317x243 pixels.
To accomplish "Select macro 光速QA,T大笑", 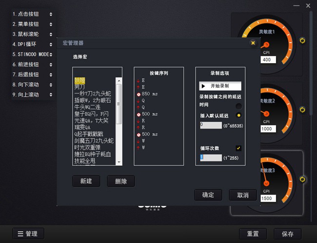I will point(91,121).
